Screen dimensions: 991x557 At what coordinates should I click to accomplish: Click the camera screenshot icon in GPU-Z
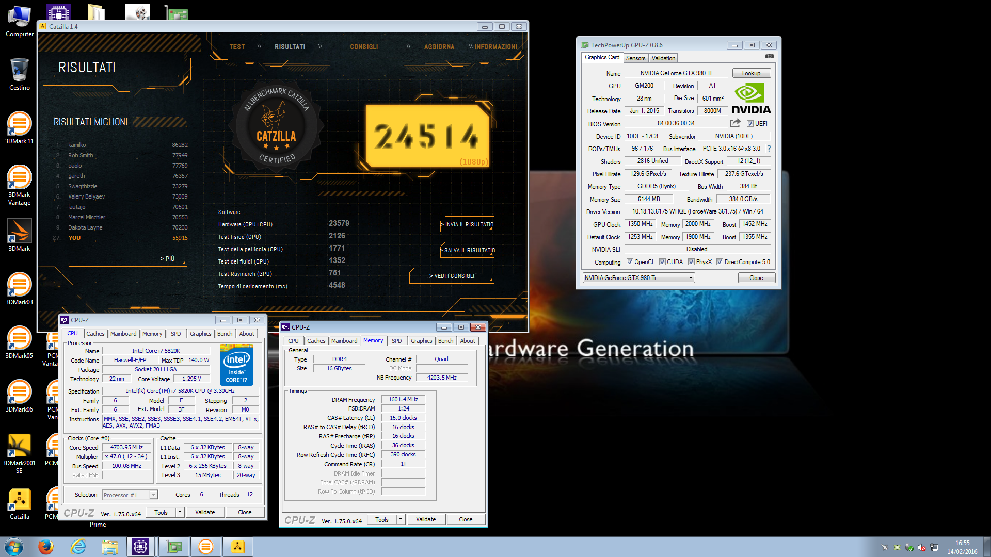tap(770, 56)
